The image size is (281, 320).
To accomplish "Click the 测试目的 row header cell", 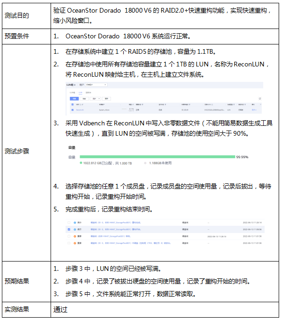I will (x=26, y=16).
